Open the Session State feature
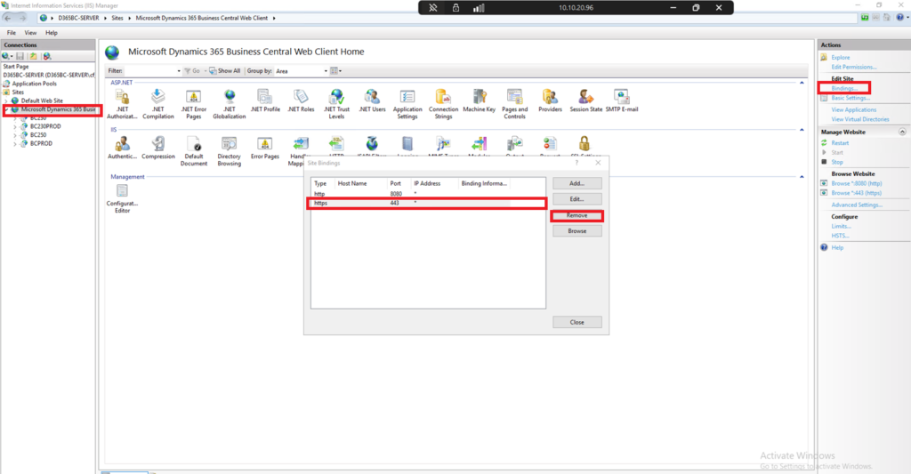The width and height of the screenshot is (911, 474). 585,100
